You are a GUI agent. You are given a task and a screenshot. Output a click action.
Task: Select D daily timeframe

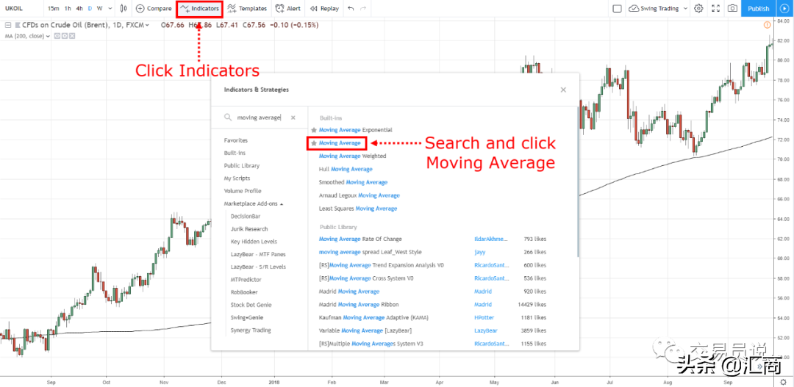click(90, 8)
